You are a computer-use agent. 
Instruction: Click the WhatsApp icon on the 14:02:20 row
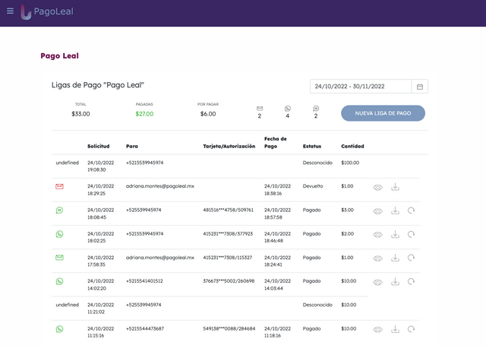point(59,282)
